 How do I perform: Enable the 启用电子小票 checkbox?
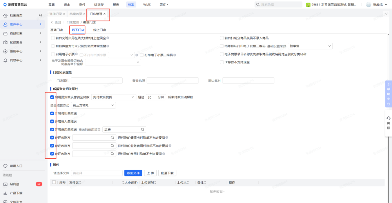53,54
